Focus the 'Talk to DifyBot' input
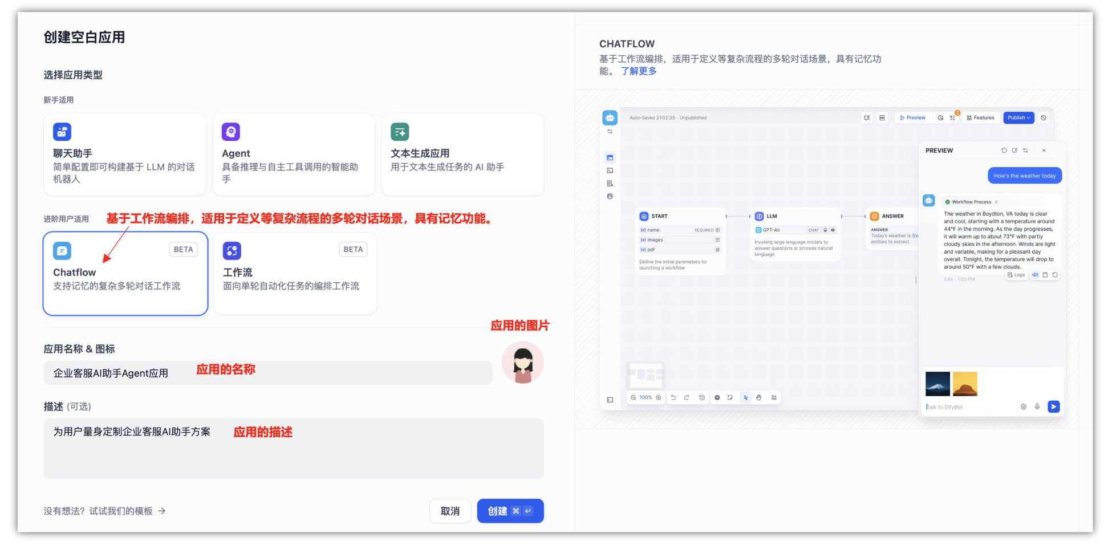This screenshot has width=1104, height=545. (971, 407)
